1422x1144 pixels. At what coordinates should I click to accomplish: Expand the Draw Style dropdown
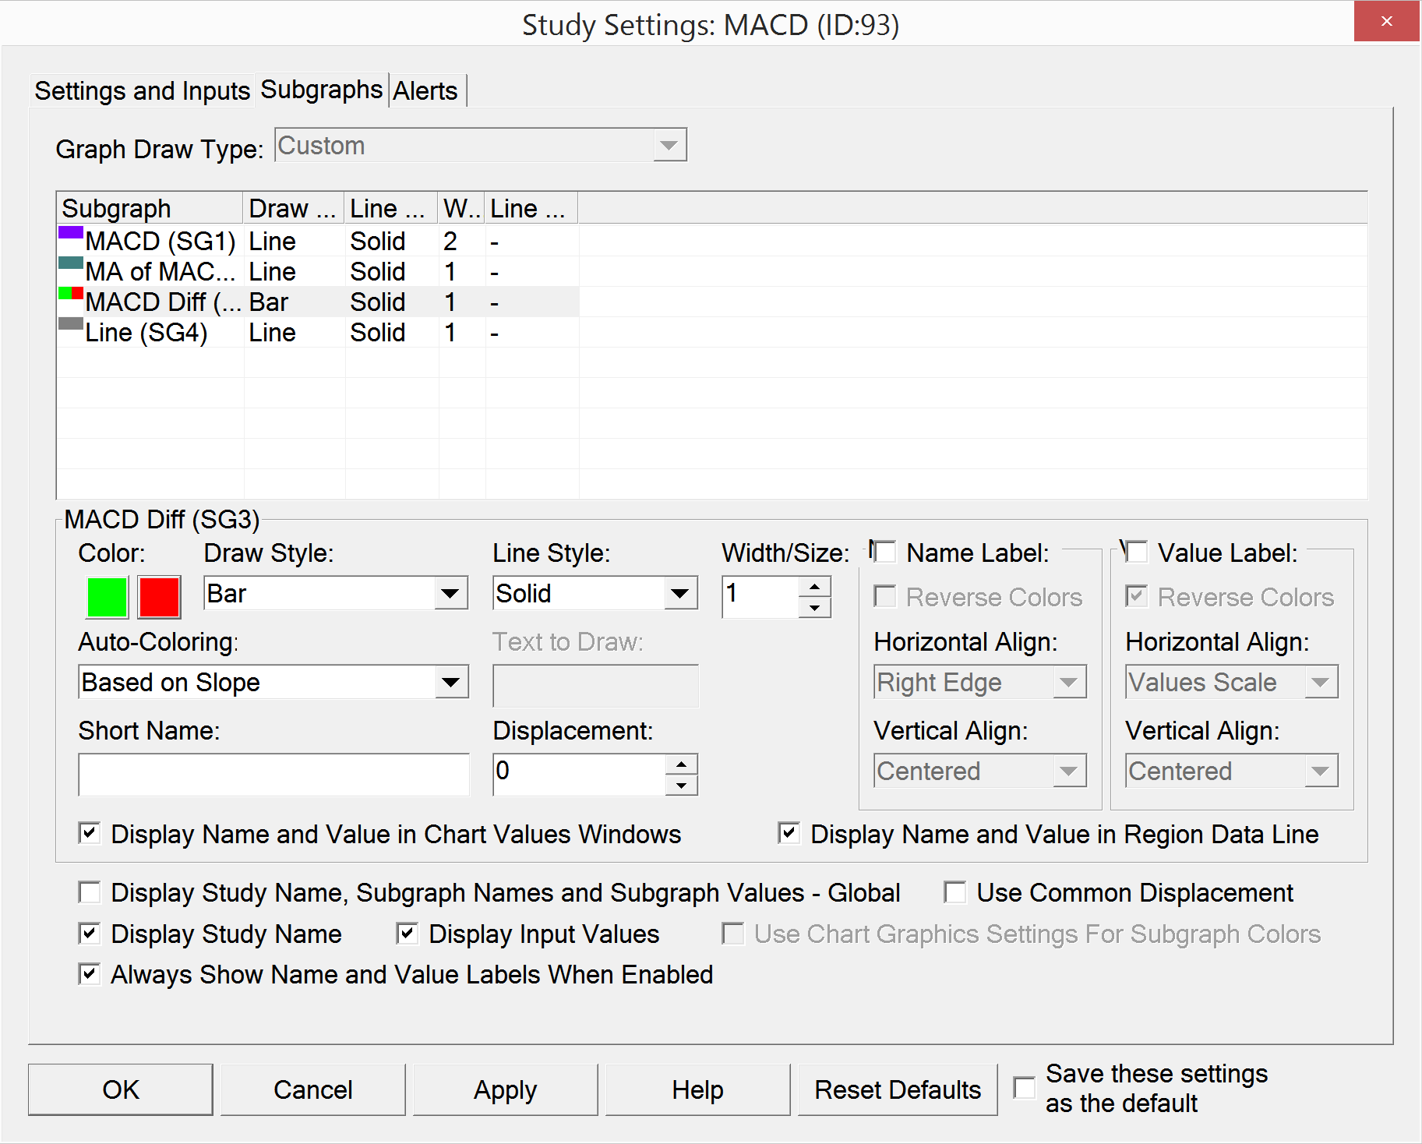[450, 594]
